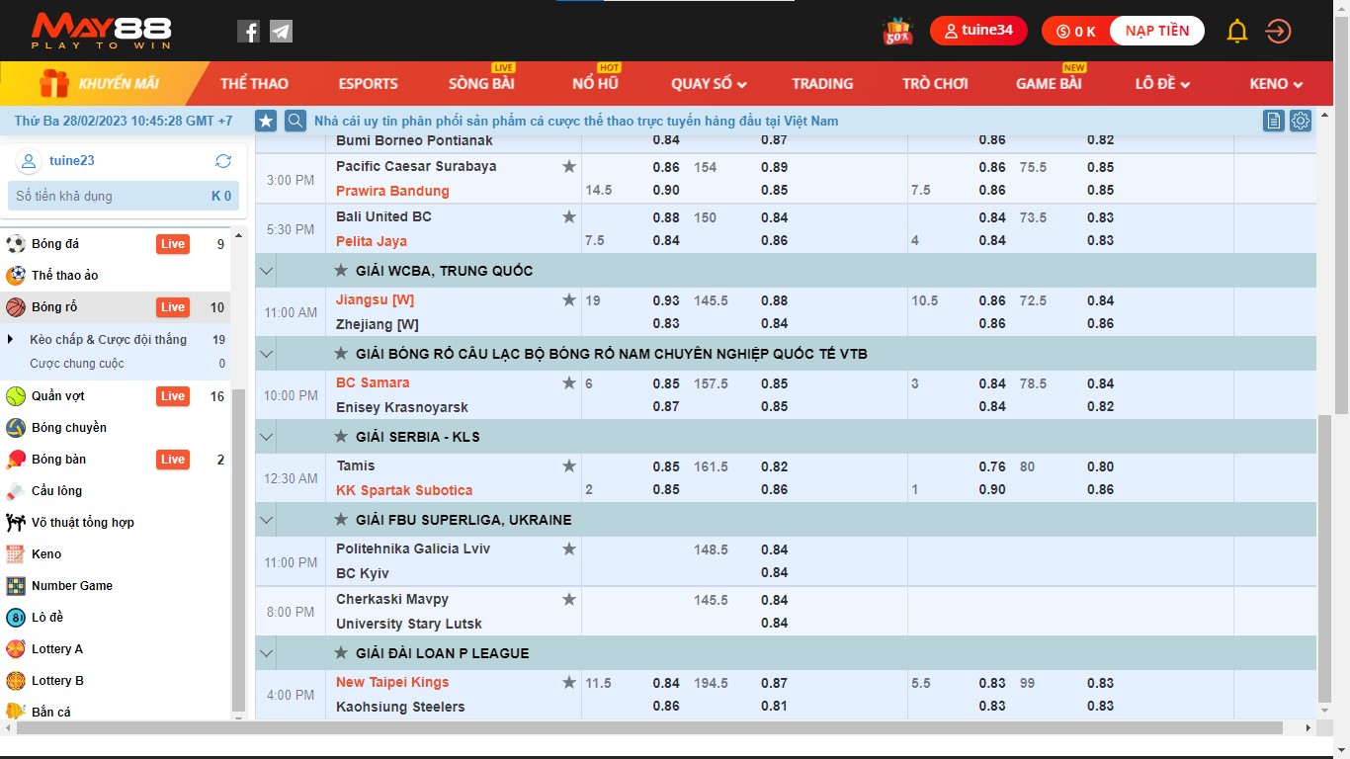Favorite the New Taipei Kings match
This screenshot has width=1350, height=759.
point(569,682)
